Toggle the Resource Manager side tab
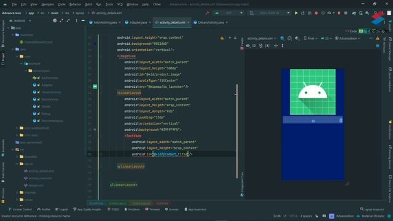The height and width of the screenshot is (221, 393). click(x=2, y=34)
